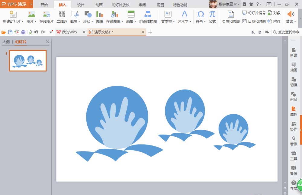This screenshot has width=302, height=195.
Task: Open 动画 panel in right sidebar
Action: click(x=294, y=67)
